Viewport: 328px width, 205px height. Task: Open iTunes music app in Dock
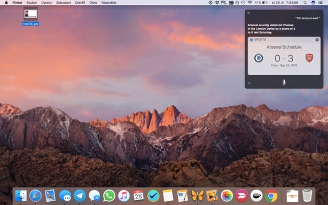pos(123,196)
